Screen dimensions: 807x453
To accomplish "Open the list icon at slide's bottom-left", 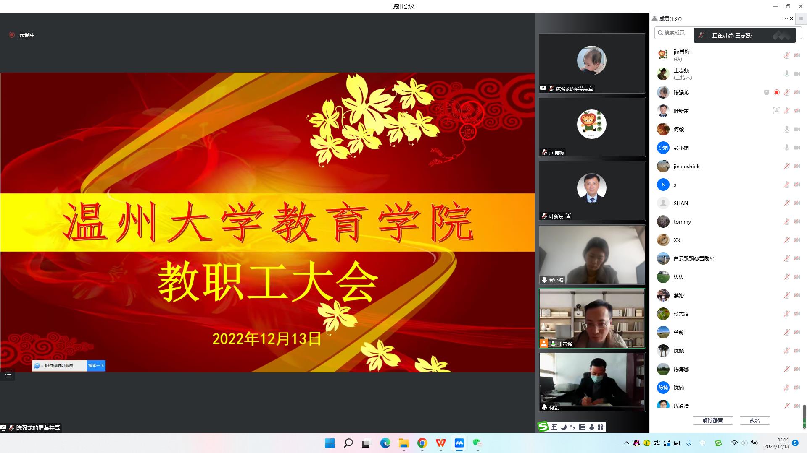I will click(x=8, y=375).
